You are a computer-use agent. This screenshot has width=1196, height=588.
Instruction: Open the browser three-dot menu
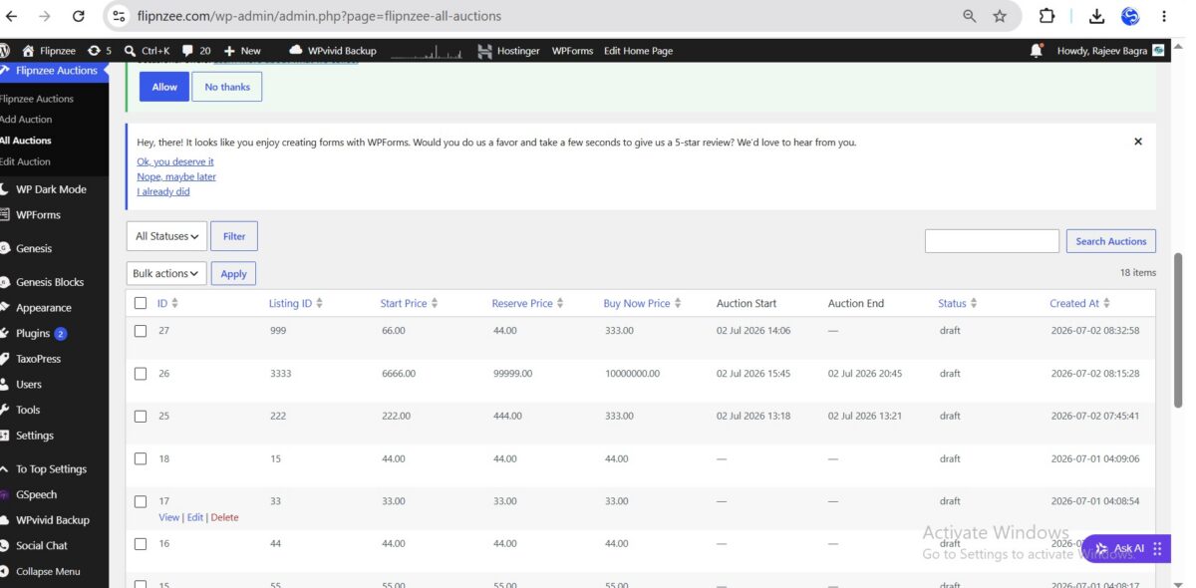[x=1164, y=16]
